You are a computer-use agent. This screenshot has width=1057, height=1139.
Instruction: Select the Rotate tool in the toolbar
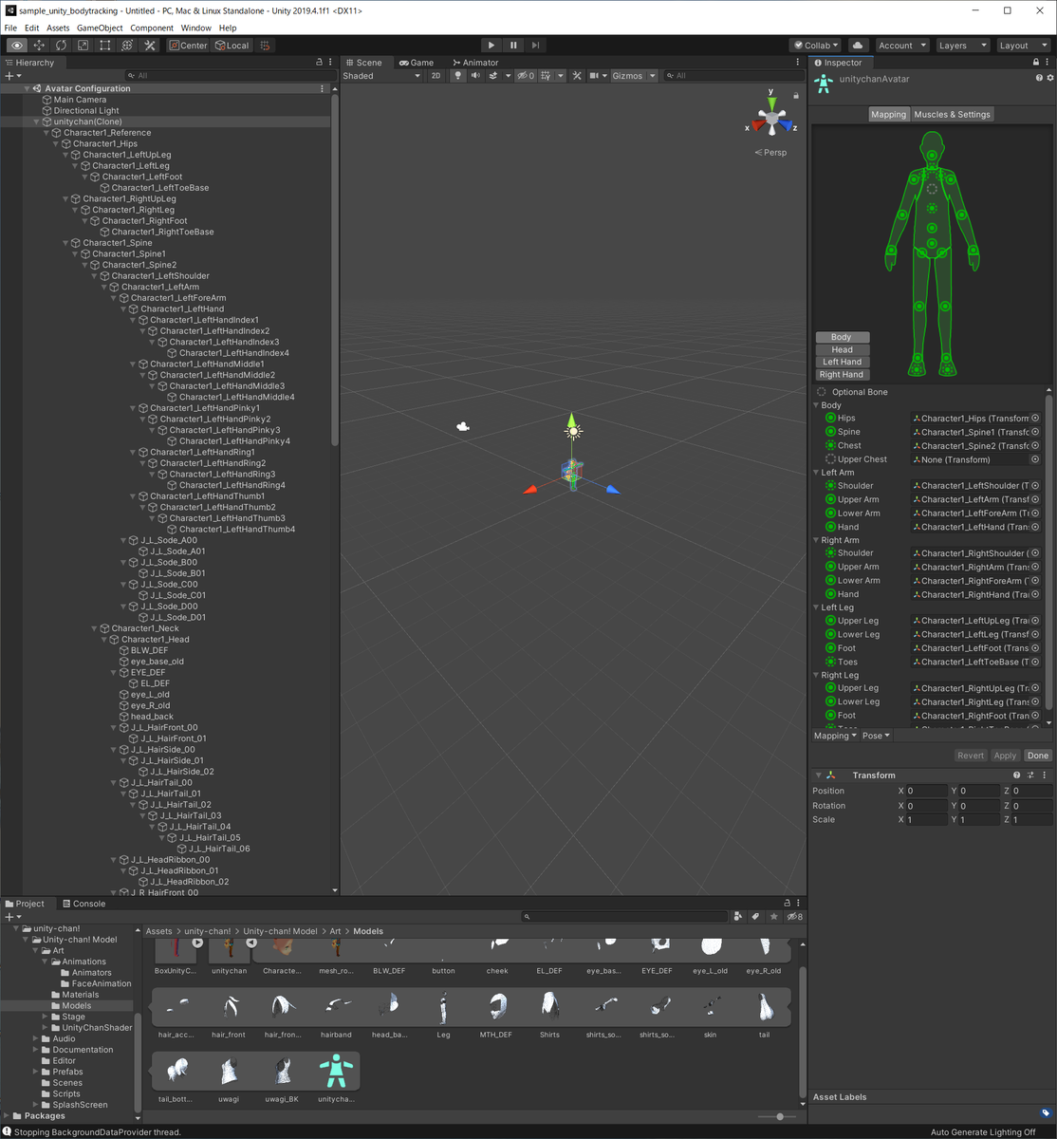[60, 45]
